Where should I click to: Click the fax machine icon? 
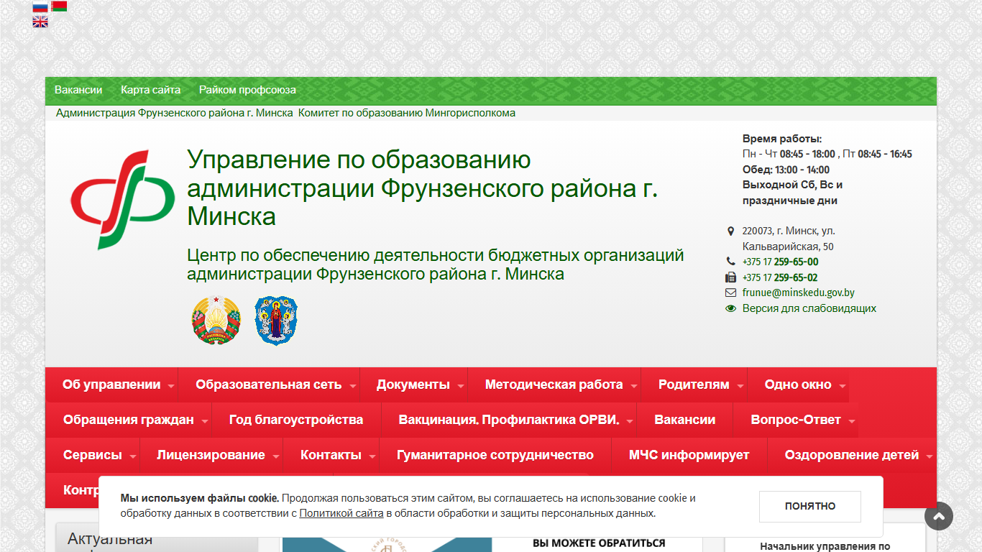[x=731, y=277]
